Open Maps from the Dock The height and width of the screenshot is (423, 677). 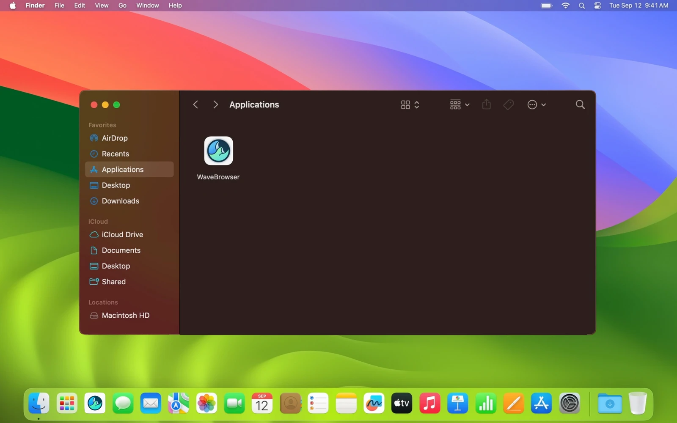click(179, 403)
